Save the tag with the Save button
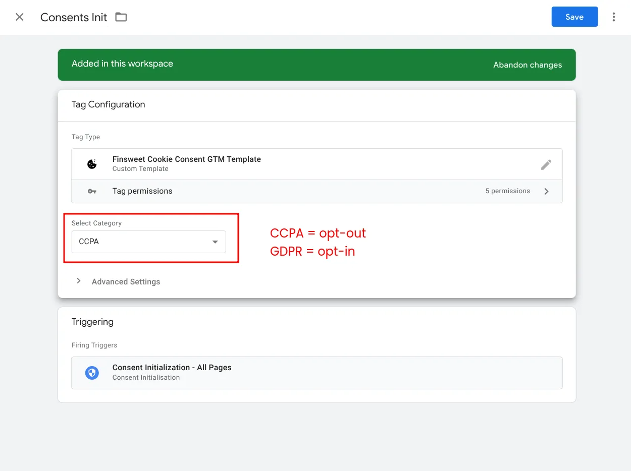Screen dimensions: 631x471 [x=574, y=17]
